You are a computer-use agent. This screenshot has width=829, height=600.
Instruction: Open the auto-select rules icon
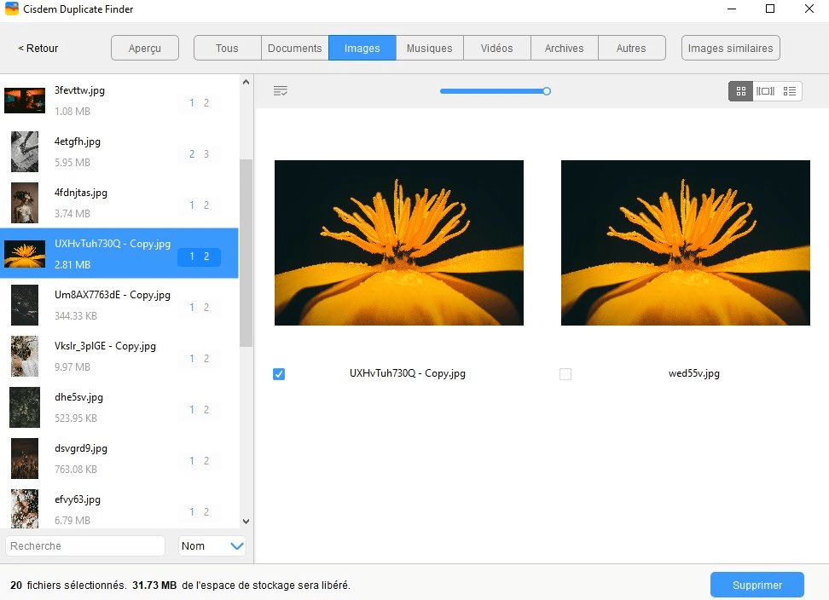click(280, 91)
